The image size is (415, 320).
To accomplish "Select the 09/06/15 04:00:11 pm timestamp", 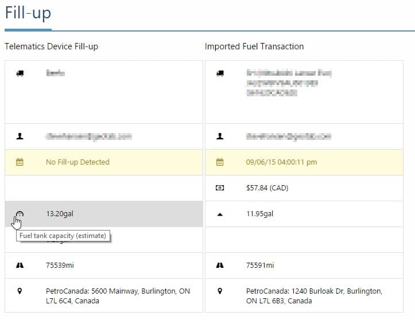I will coord(282,162).
